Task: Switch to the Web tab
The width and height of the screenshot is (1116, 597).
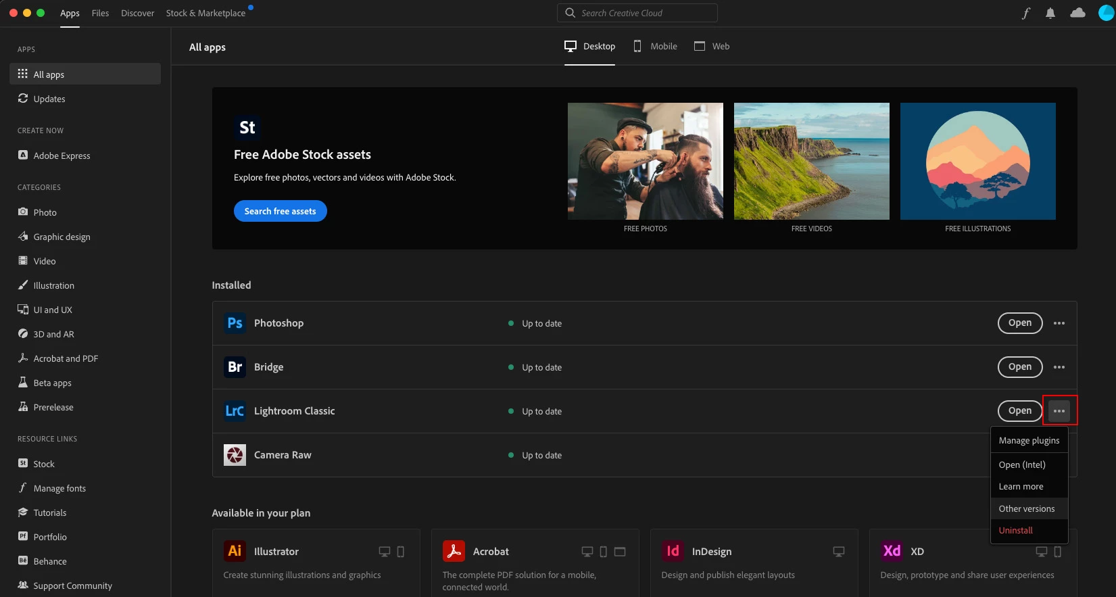Action: pyautogui.click(x=712, y=47)
